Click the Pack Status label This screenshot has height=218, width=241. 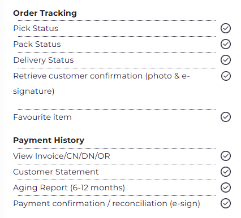click(x=37, y=44)
